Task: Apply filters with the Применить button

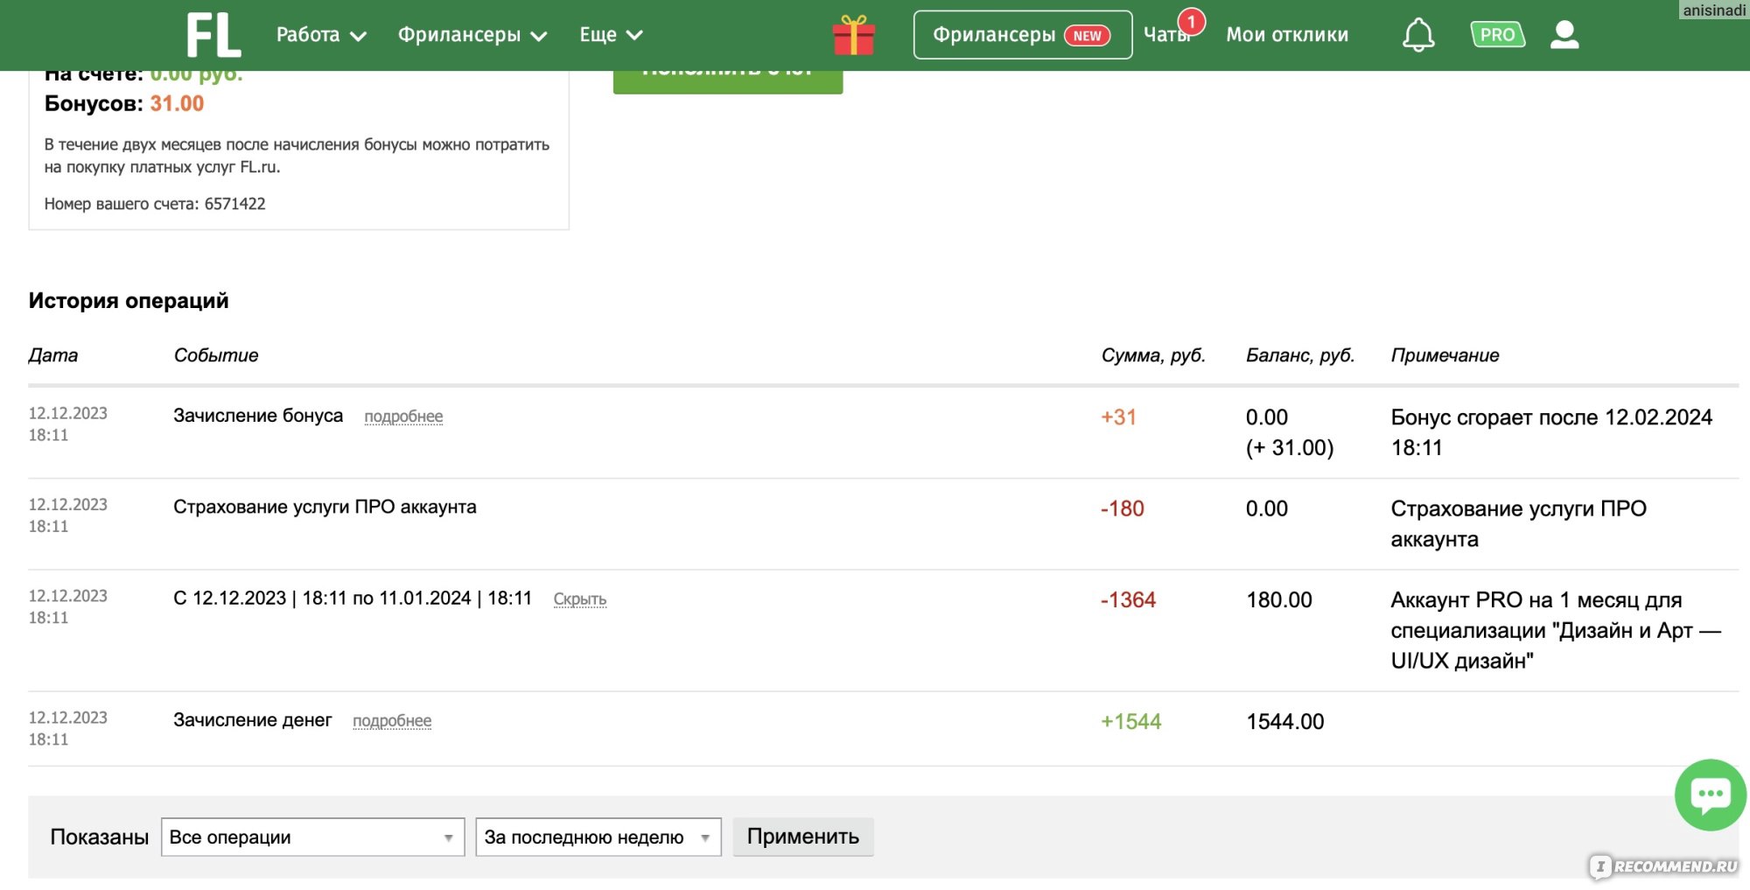Action: pyautogui.click(x=802, y=837)
